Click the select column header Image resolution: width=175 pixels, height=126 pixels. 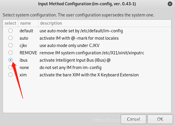tap(11, 23)
